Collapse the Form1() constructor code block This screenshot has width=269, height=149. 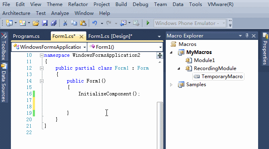pyautogui.click(x=42, y=81)
